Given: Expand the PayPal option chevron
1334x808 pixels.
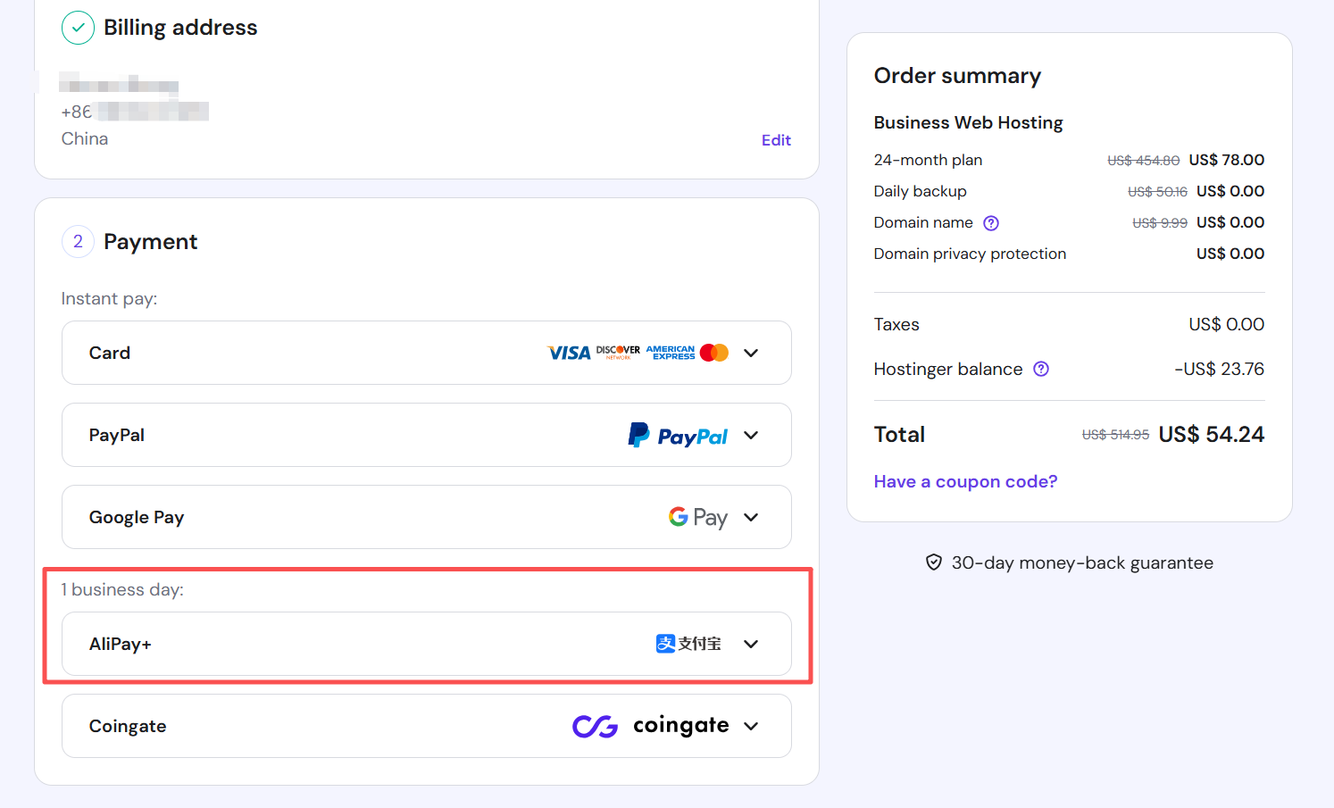Looking at the screenshot, I should [x=751, y=436].
